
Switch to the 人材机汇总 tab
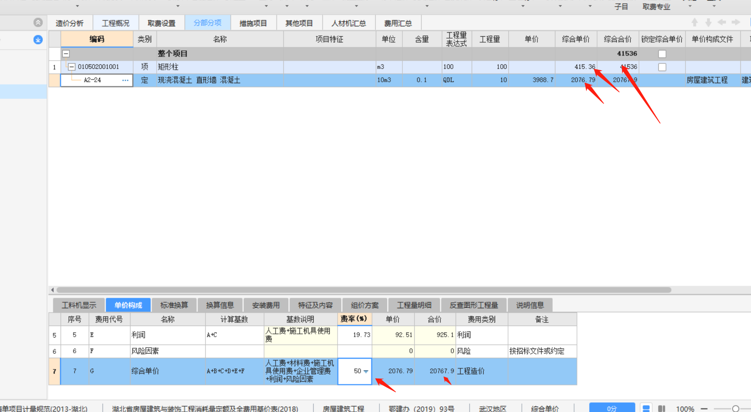tap(349, 23)
